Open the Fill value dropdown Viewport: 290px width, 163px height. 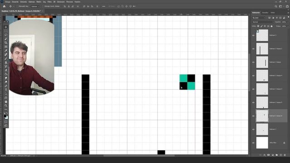(288, 26)
